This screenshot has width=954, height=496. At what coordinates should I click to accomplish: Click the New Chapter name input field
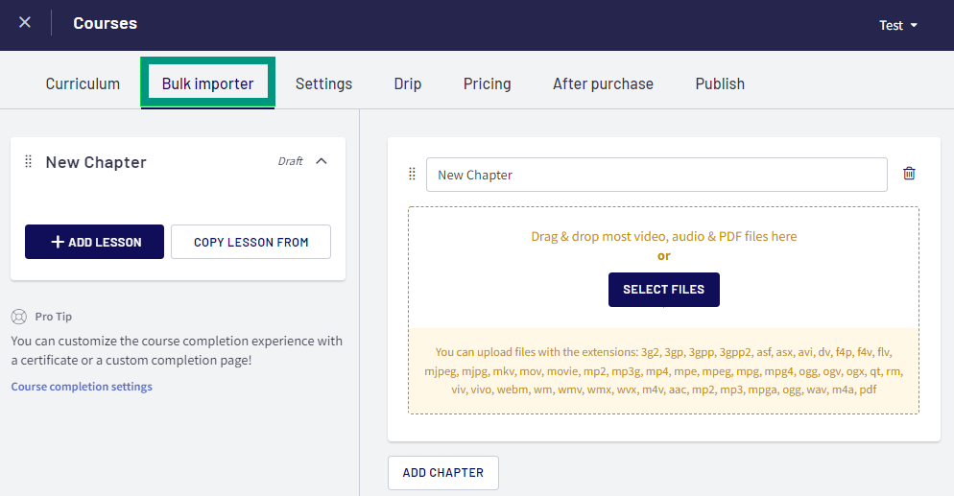(x=656, y=175)
